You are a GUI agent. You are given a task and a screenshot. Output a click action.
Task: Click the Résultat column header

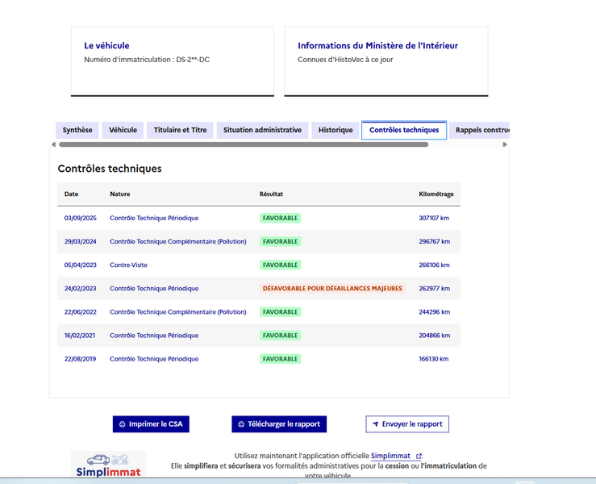[x=271, y=194]
